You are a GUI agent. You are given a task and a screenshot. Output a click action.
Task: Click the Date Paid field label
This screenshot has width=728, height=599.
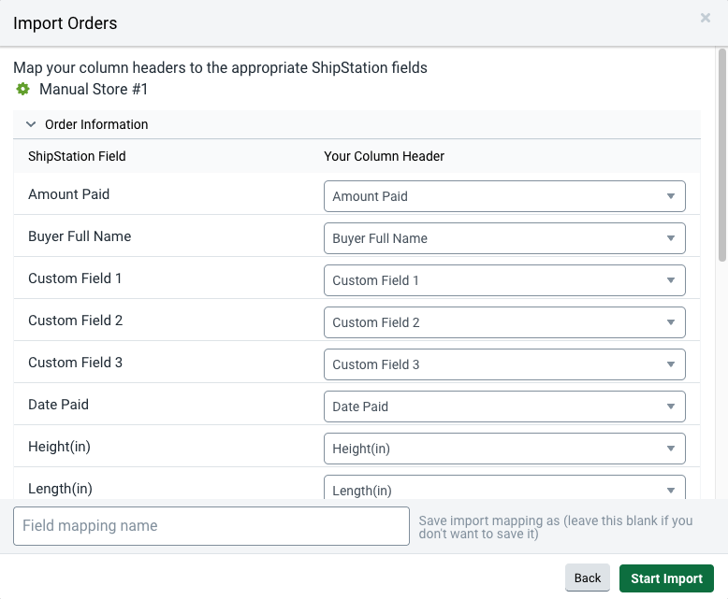coord(59,405)
